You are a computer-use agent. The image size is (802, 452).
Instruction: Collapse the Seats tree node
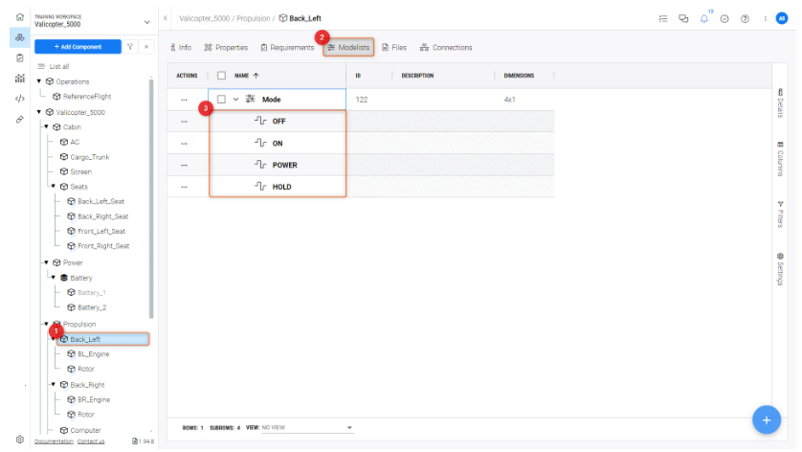[54, 187]
